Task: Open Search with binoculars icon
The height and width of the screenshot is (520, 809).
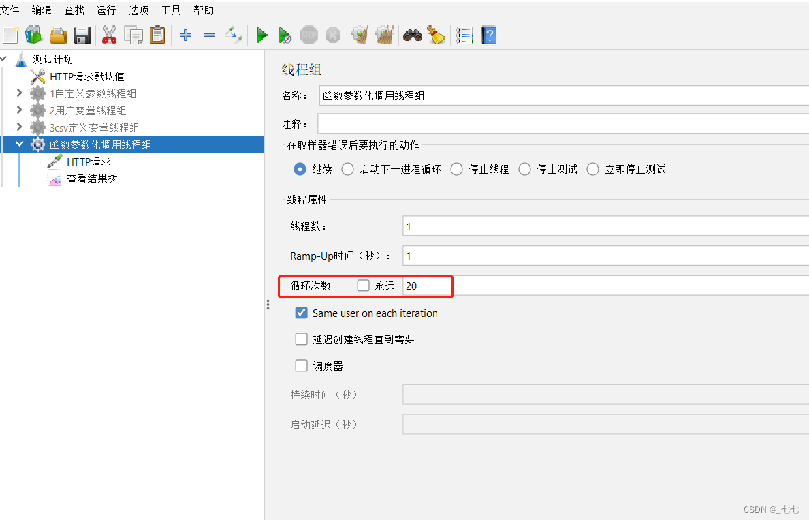Action: 412,35
